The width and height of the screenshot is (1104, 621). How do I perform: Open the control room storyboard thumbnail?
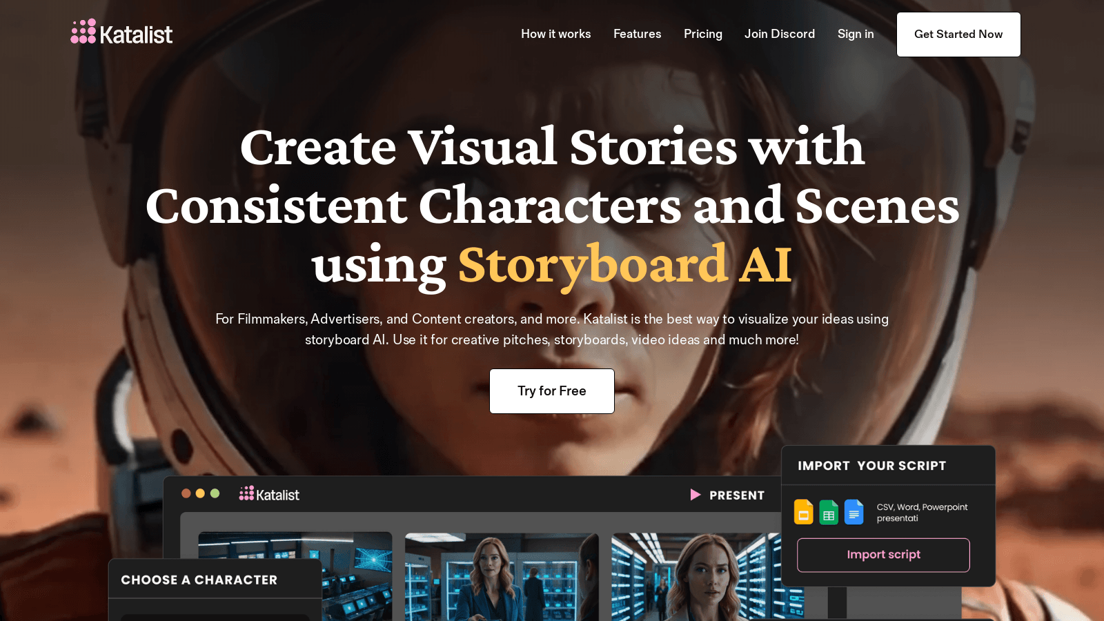[295, 576]
